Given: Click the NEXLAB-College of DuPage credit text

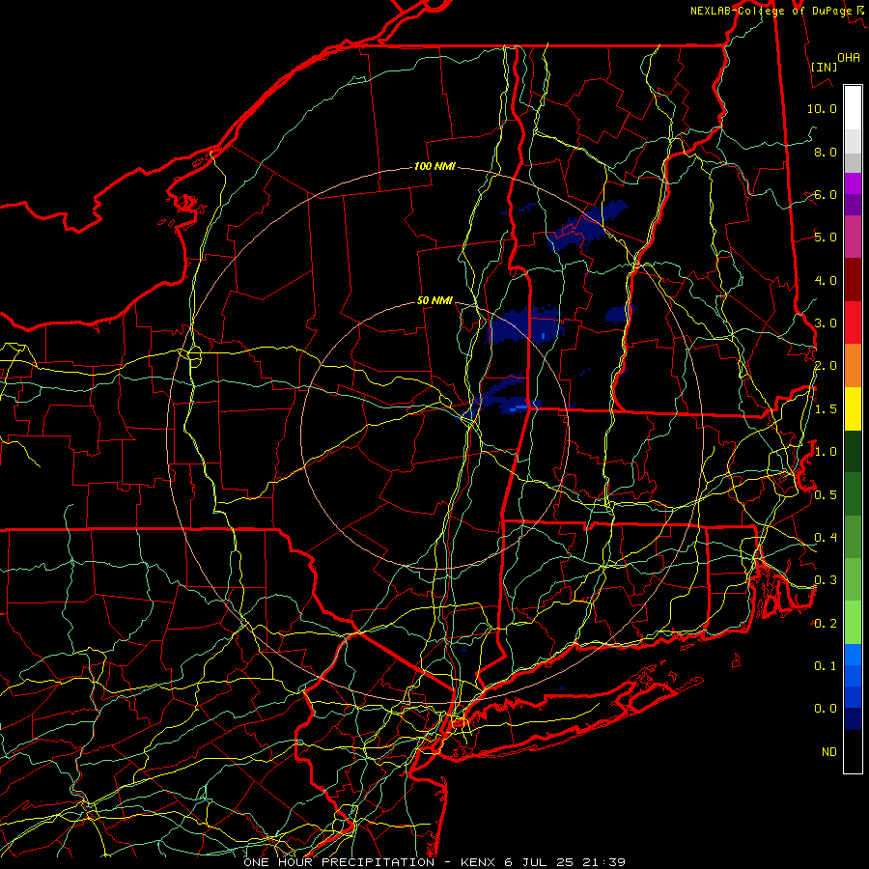Looking at the screenshot, I should 771,11.
